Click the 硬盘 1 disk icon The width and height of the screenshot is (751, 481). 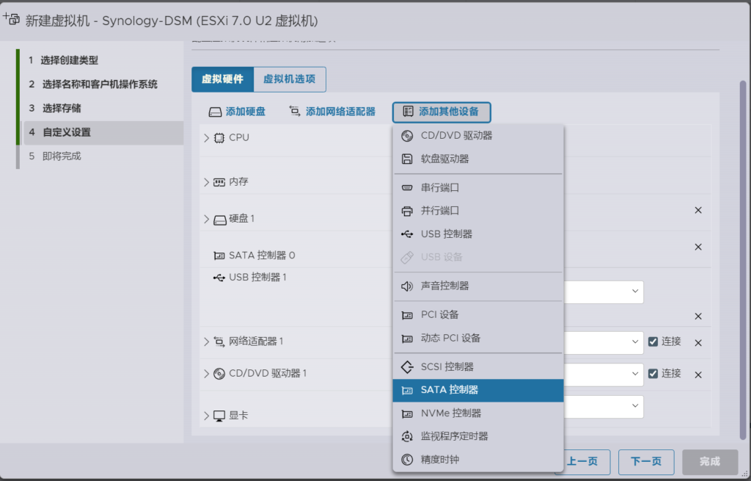coord(220,220)
